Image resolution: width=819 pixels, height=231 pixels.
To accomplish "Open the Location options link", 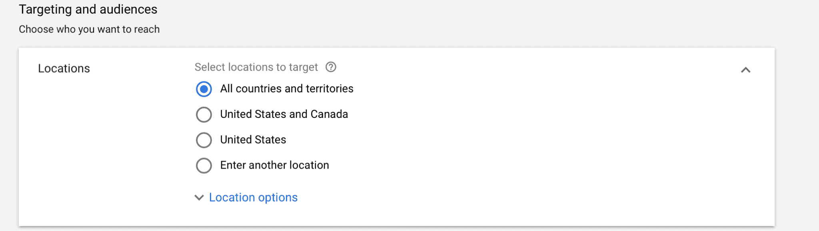I will (x=253, y=197).
